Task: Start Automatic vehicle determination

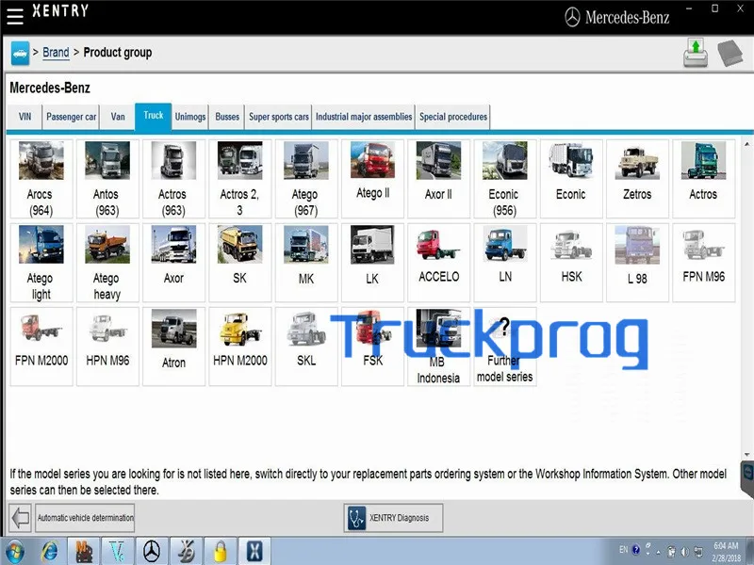Action: (85, 518)
